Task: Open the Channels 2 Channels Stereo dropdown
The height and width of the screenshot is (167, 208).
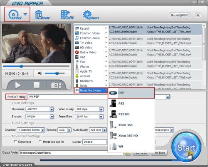Action: point(43,130)
